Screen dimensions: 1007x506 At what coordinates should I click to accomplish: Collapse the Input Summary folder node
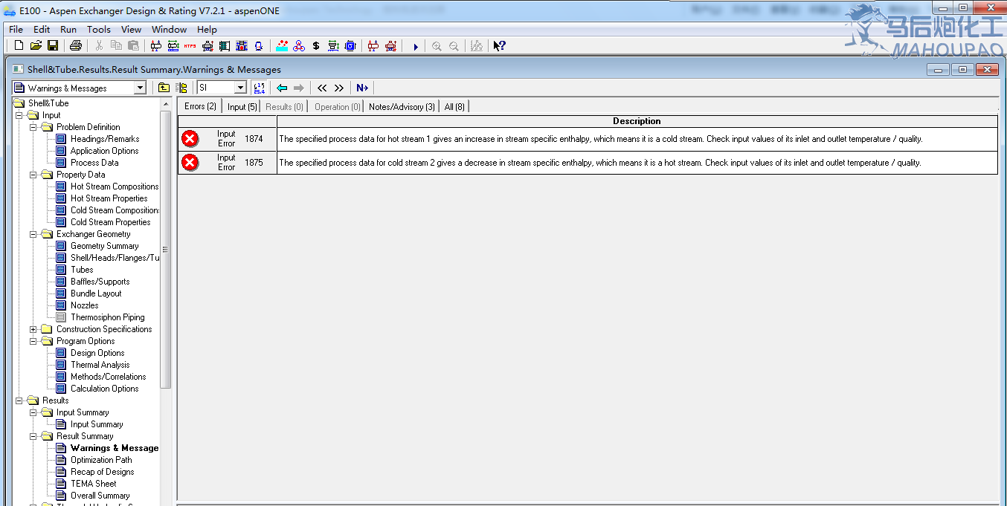coord(33,412)
